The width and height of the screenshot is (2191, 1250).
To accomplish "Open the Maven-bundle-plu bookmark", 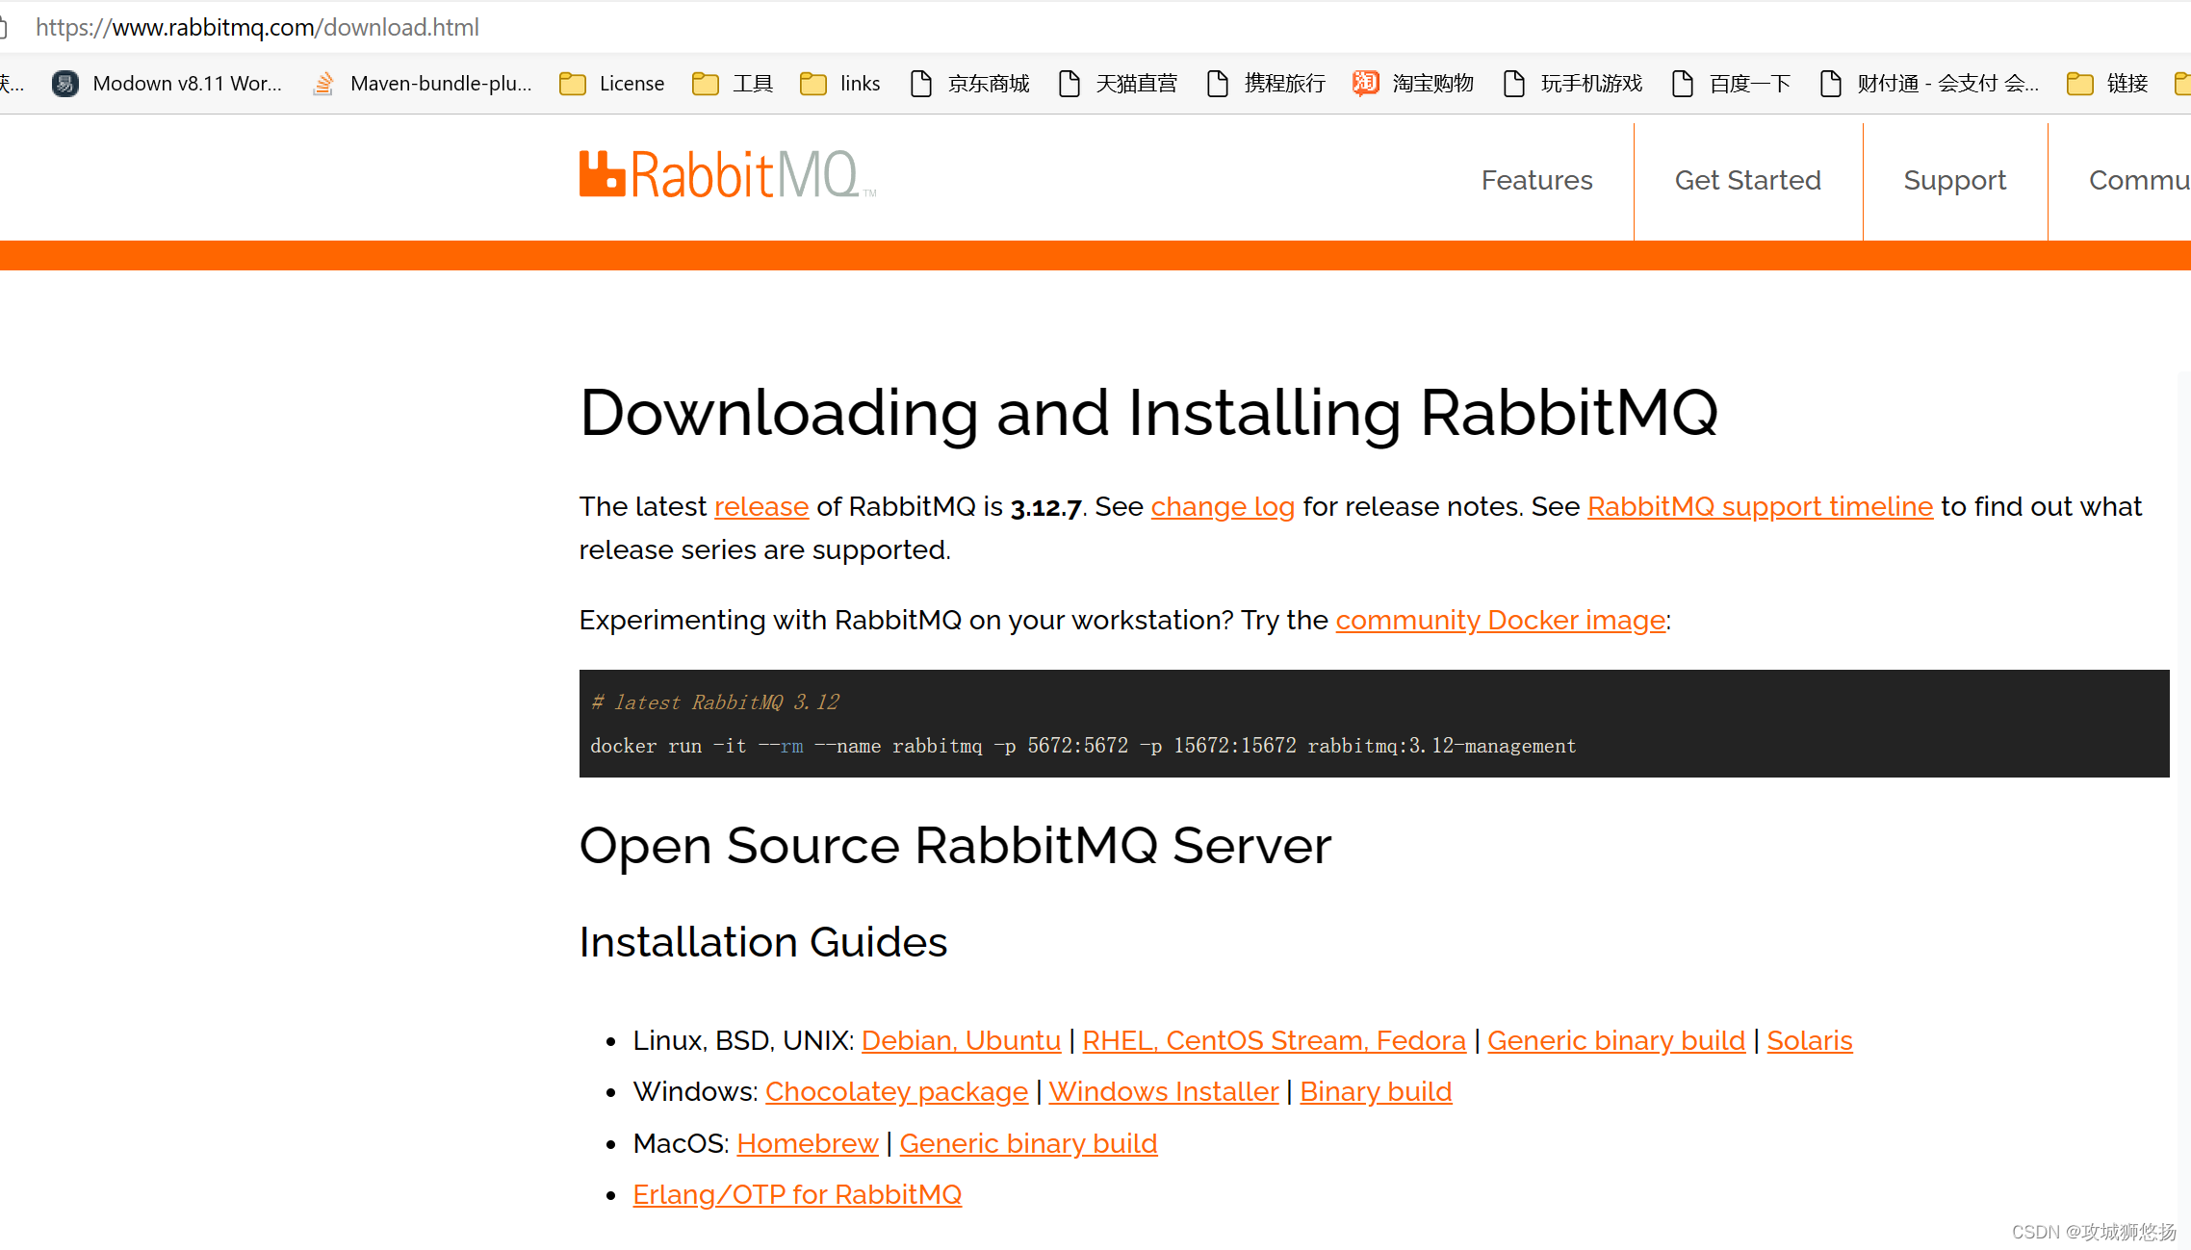I will tap(422, 84).
